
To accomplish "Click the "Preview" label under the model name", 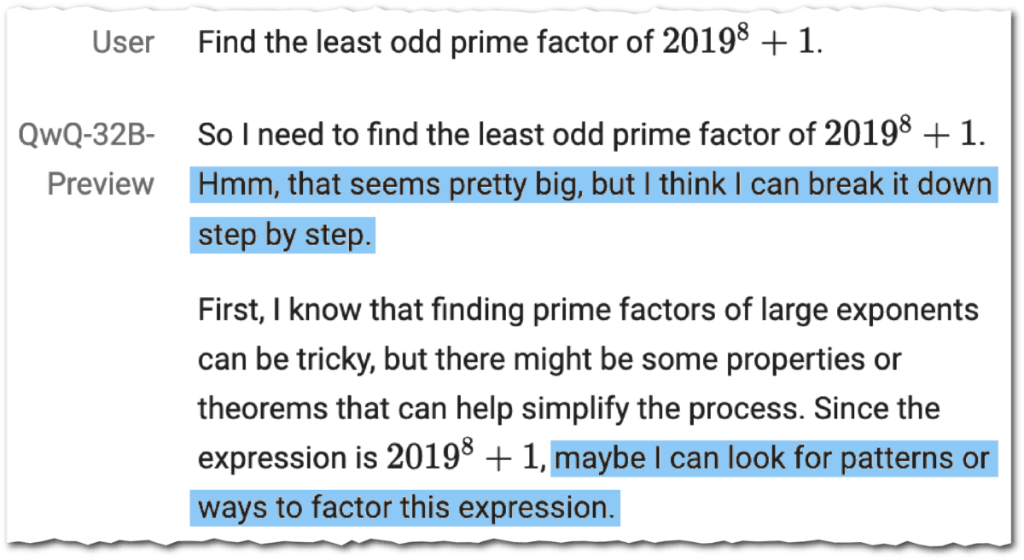I will [x=101, y=184].
